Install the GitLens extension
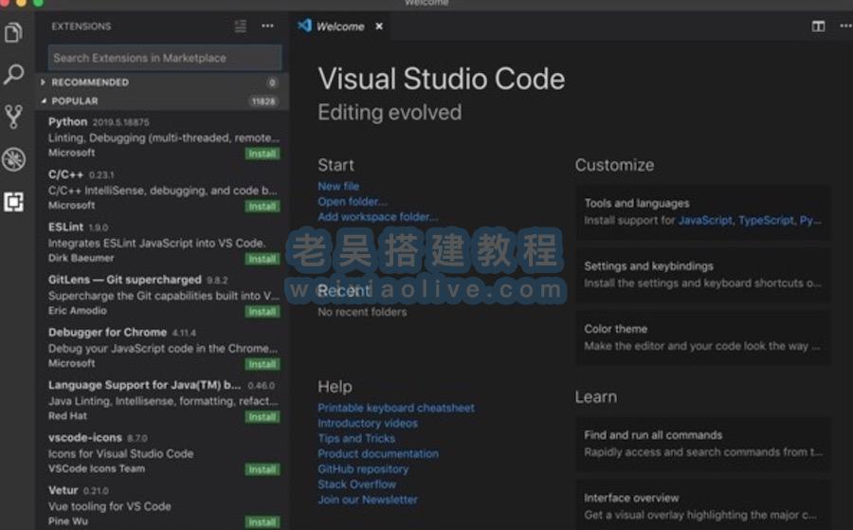 [262, 311]
